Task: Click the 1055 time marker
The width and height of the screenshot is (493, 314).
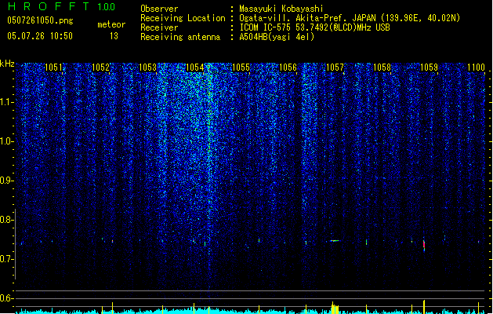Action: pos(241,68)
